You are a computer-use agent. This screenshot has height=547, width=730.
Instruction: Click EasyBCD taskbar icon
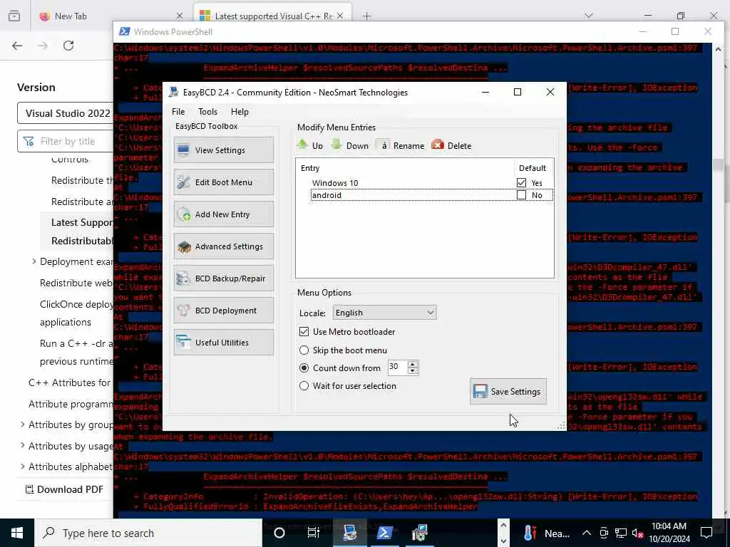click(x=349, y=533)
